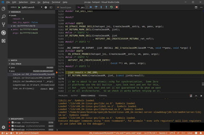
Task: Open the Extensions view in activity bar
Action: [x=3, y=41]
